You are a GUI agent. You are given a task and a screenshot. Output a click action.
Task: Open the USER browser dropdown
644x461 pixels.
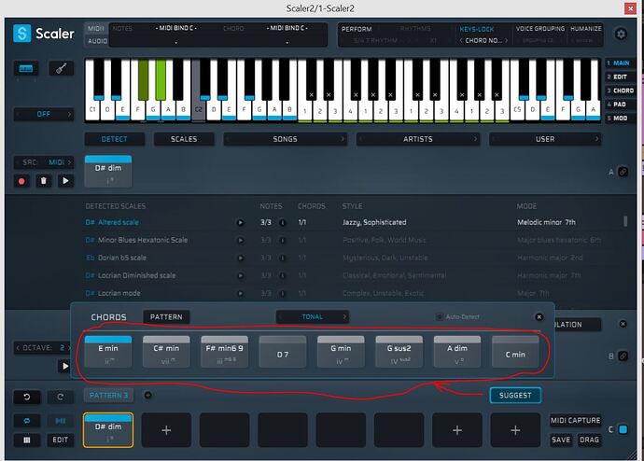[x=545, y=139]
